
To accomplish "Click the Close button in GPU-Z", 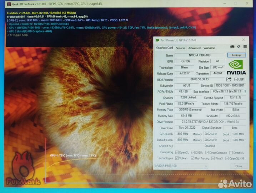I will [x=239, y=166].
